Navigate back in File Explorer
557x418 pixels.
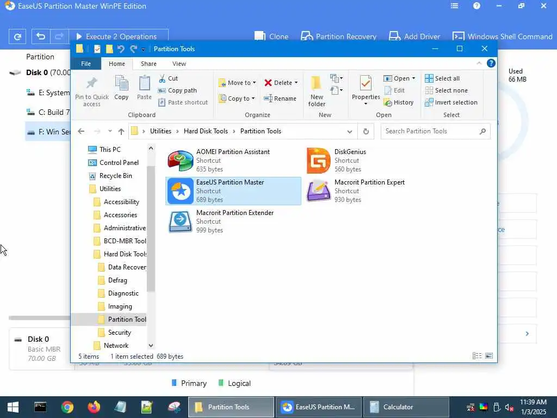81,132
